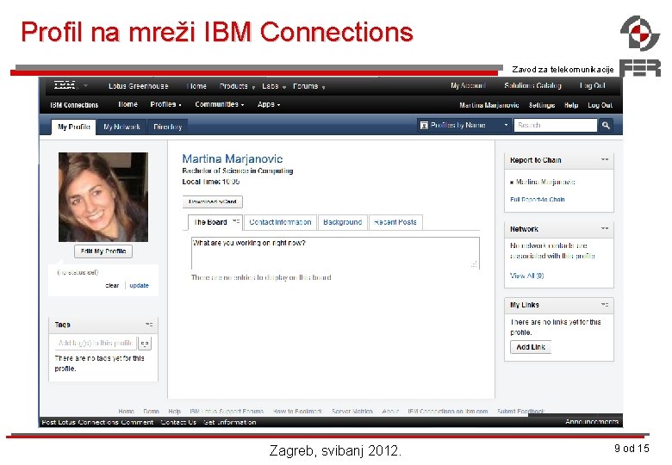Image resolution: width=672 pixels, height=465 pixels.
Task: Click Lotus Greenhouse in top bar
Action: 139,86
